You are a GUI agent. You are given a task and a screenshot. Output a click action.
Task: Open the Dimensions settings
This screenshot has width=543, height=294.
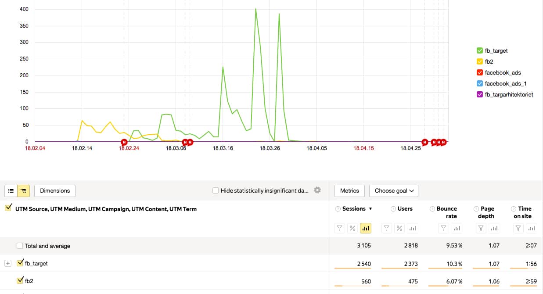click(x=55, y=191)
